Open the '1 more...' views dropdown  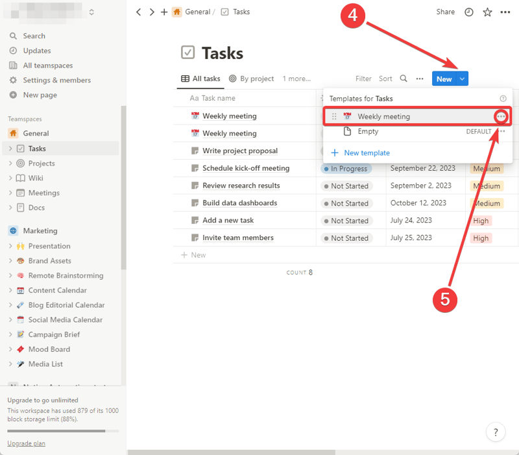[296, 79]
